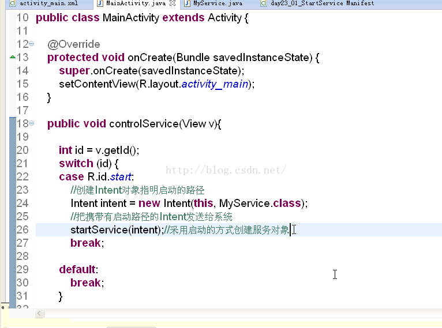This screenshot has width=442, height=328.
Task: Select the MainActivity.java editor tab
Action: (136, 3)
